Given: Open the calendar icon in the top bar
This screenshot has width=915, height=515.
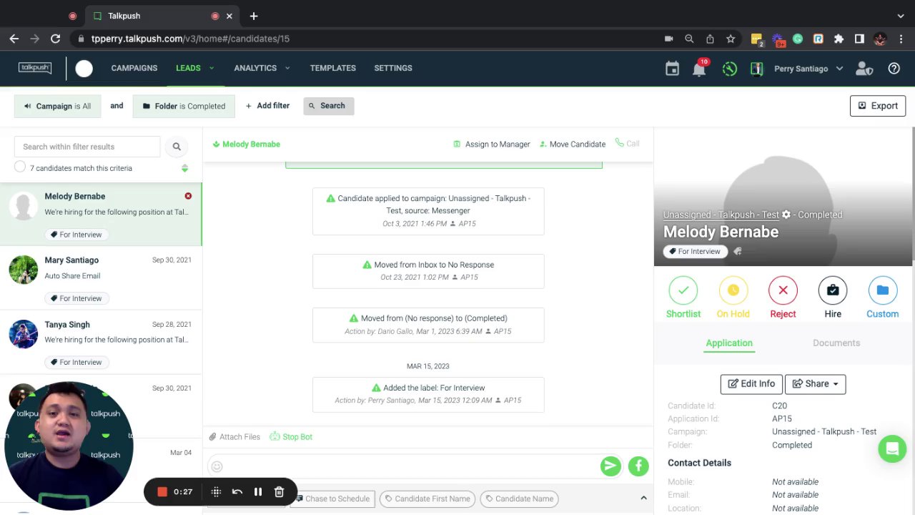Looking at the screenshot, I should (672, 69).
